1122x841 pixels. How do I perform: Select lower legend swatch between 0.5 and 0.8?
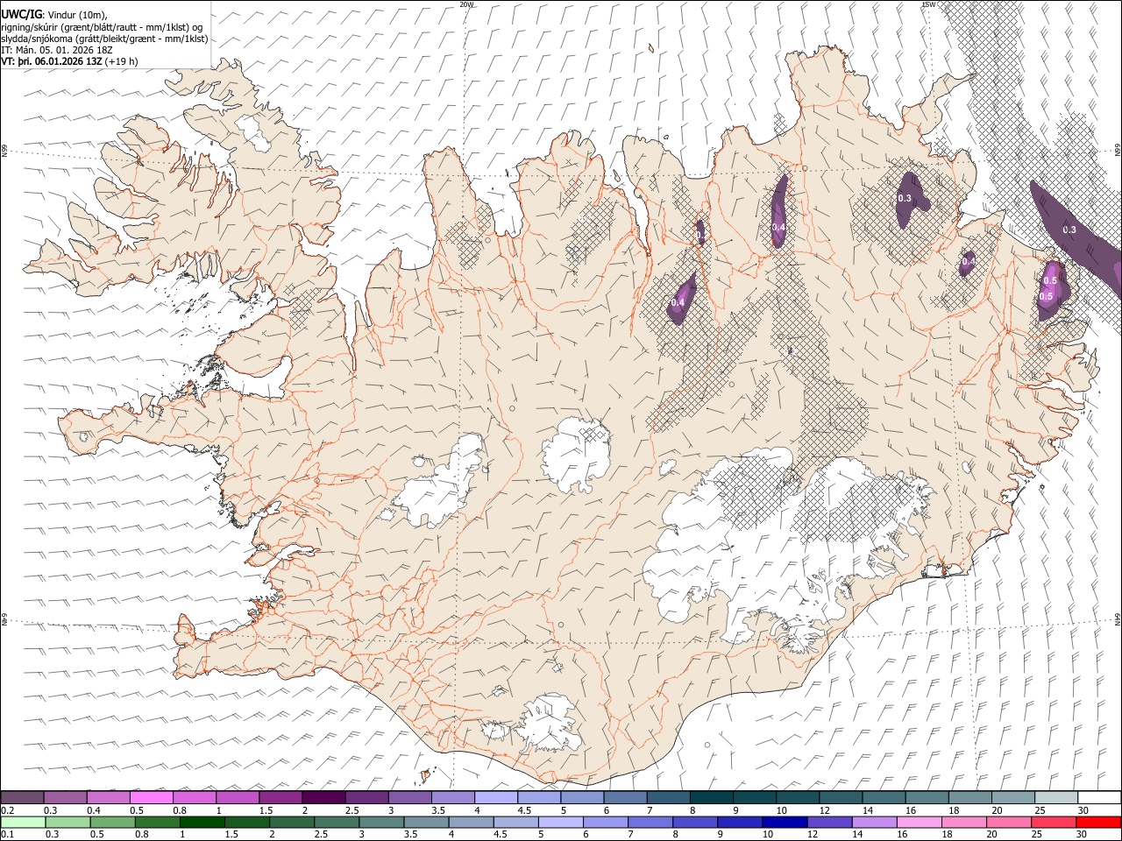[x=112, y=822]
